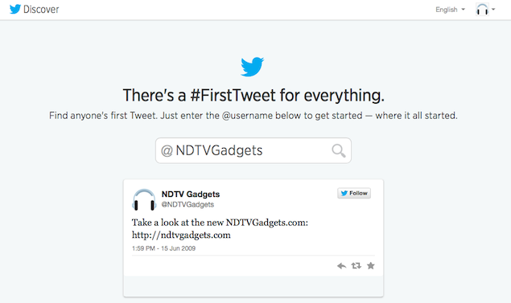Image resolution: width=511 pixels, height=303 pixels.
Task: Click the magnifying glass search icon
Action: (339, 150)
